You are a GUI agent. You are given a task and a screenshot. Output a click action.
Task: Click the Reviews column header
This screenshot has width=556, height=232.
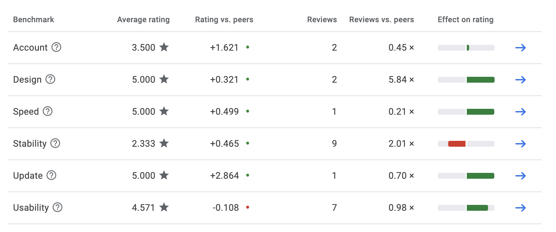coord(322,20)
